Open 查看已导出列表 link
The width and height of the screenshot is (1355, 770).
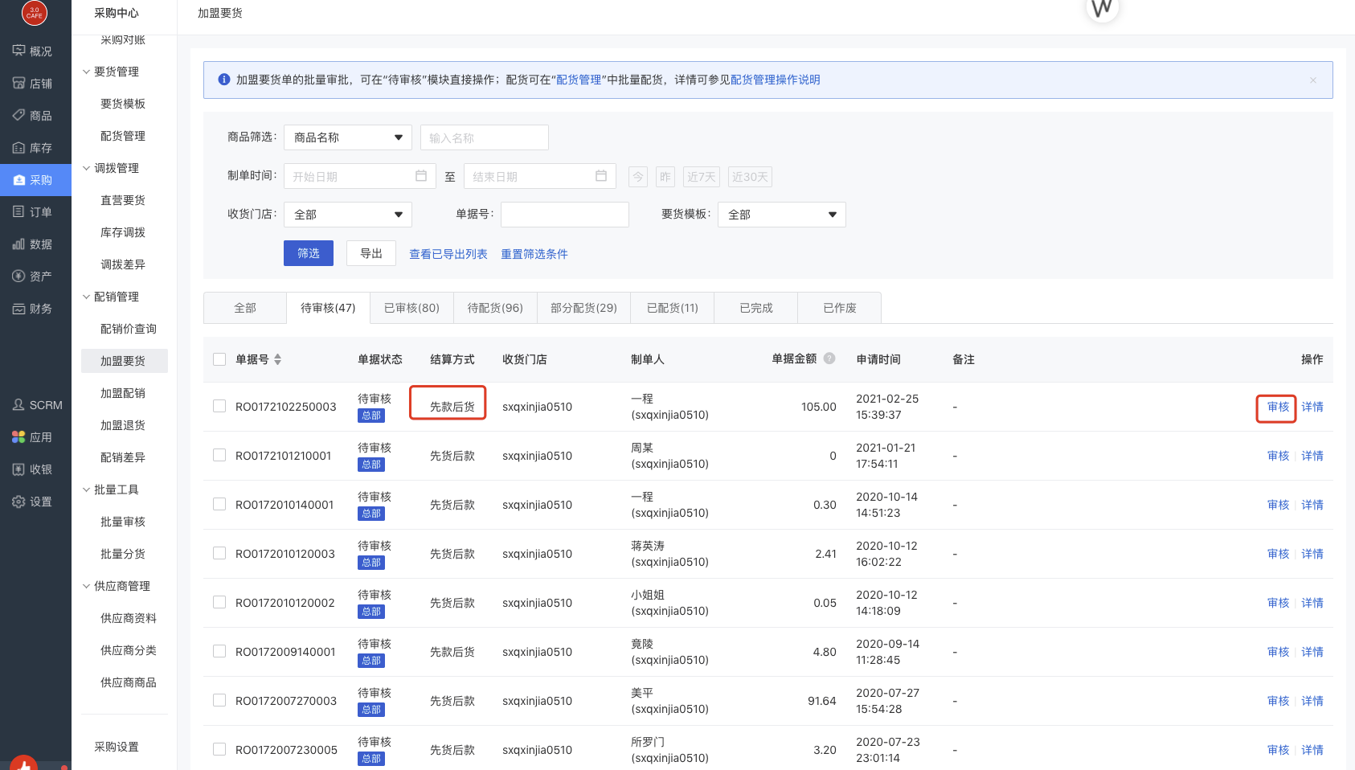coord(448,254)
